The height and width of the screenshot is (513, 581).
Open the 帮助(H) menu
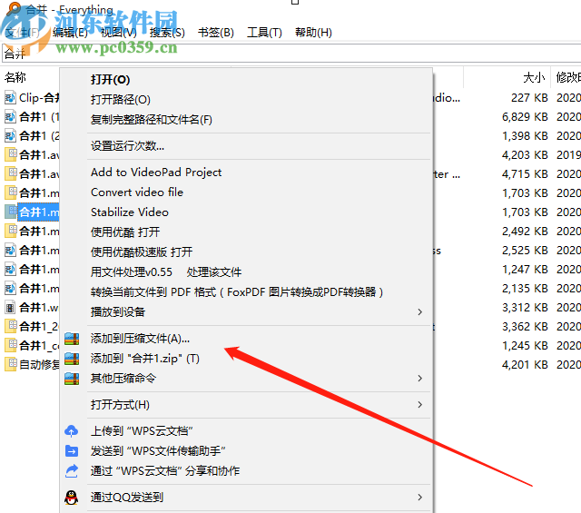(x=313, y=33)
